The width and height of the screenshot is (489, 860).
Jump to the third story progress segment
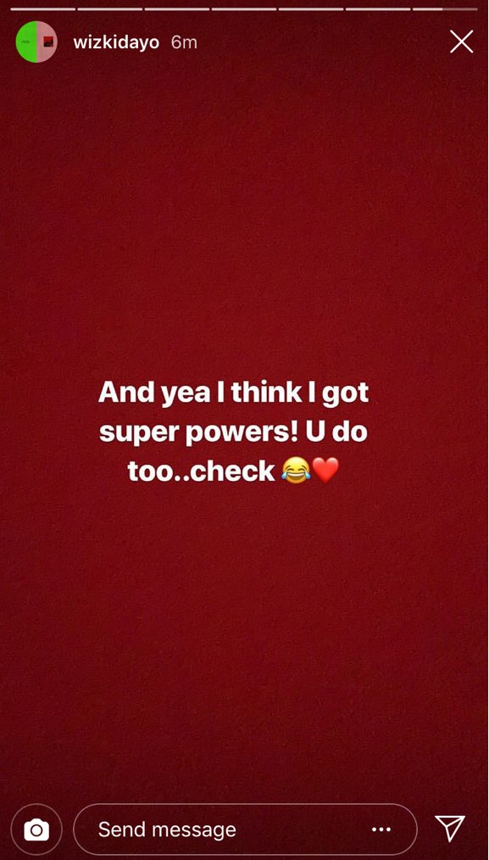(x=176, y=9)
